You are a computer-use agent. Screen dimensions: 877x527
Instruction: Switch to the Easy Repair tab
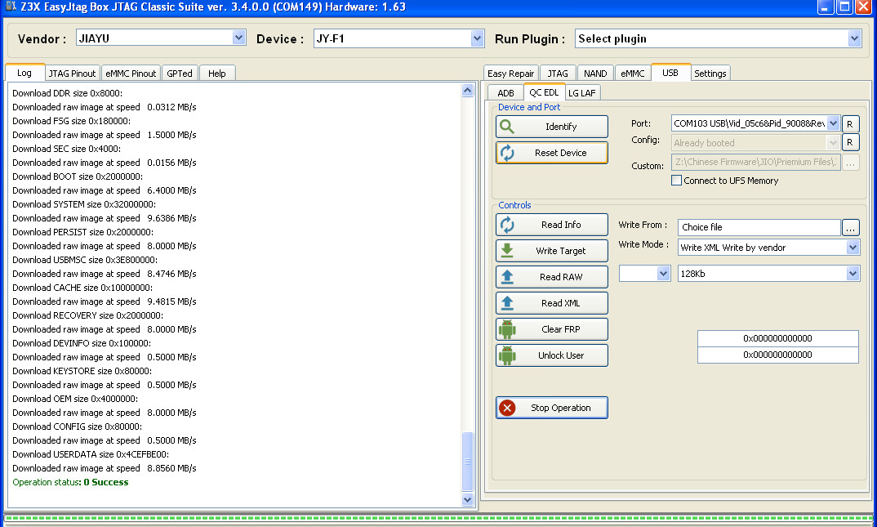(510, 74)
